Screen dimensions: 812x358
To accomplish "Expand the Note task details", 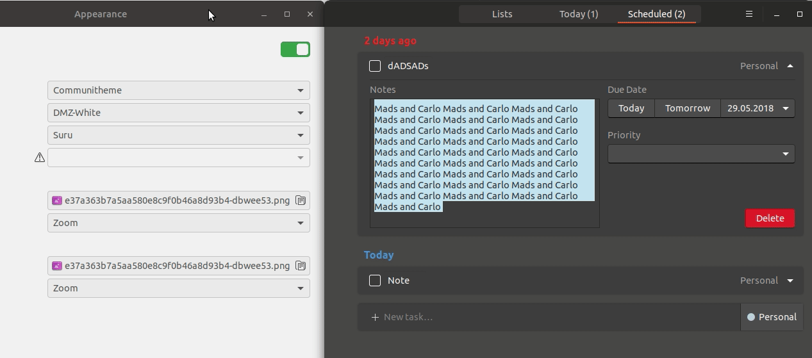I will coord(790,281).
